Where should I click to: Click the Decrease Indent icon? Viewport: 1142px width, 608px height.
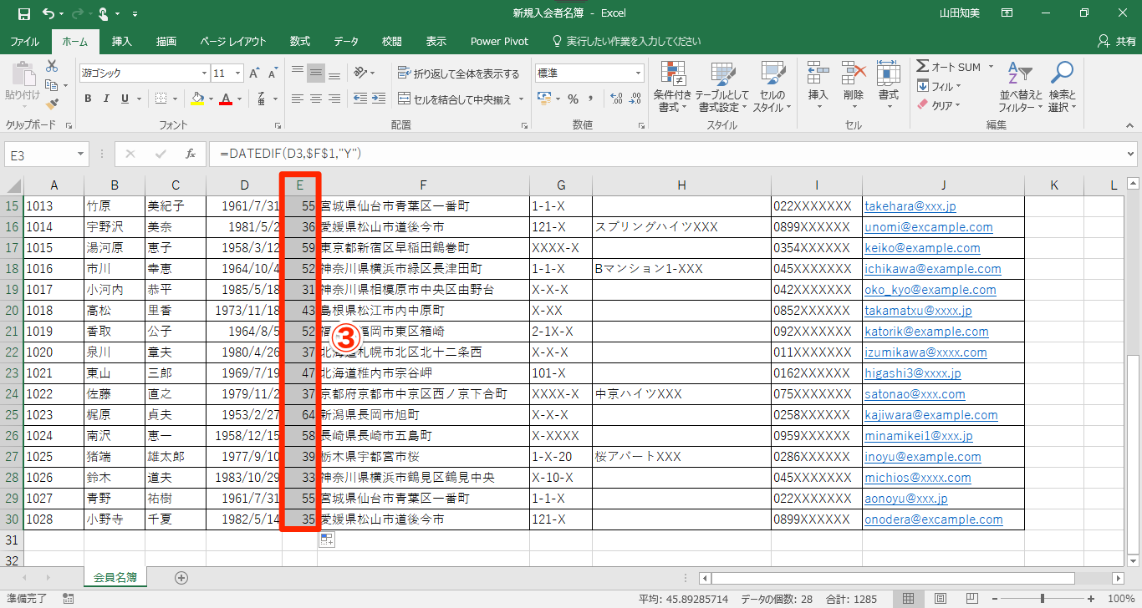click(x=359, y=99)
